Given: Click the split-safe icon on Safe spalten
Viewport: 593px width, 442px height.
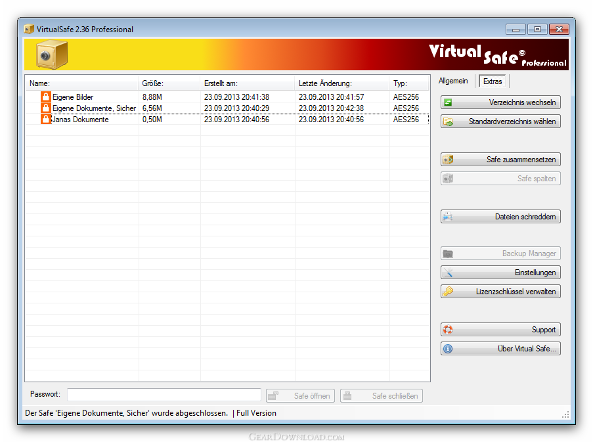Looking at the screenshot, I should click(x=448, y=179).
